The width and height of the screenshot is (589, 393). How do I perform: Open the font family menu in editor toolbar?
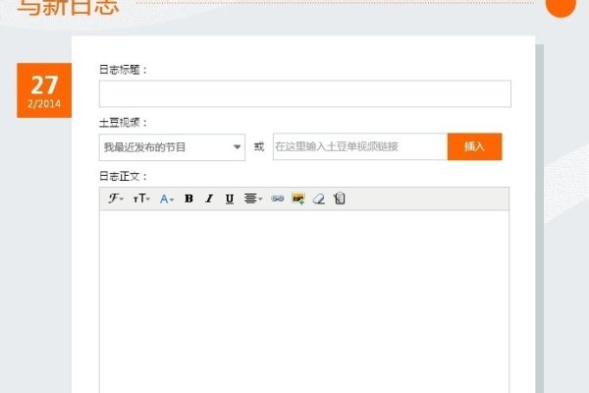click(115, 198)
